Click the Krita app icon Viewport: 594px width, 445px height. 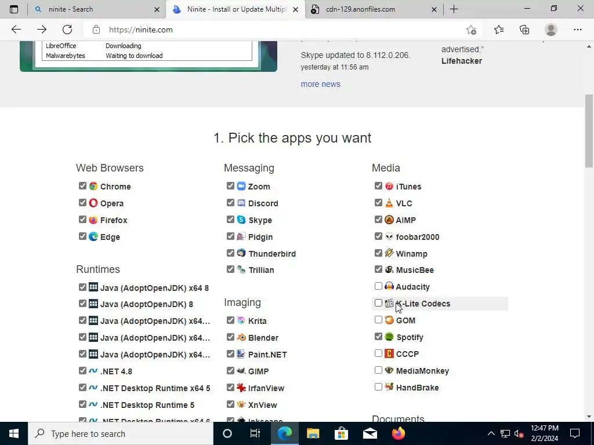(x=241, y=320)
